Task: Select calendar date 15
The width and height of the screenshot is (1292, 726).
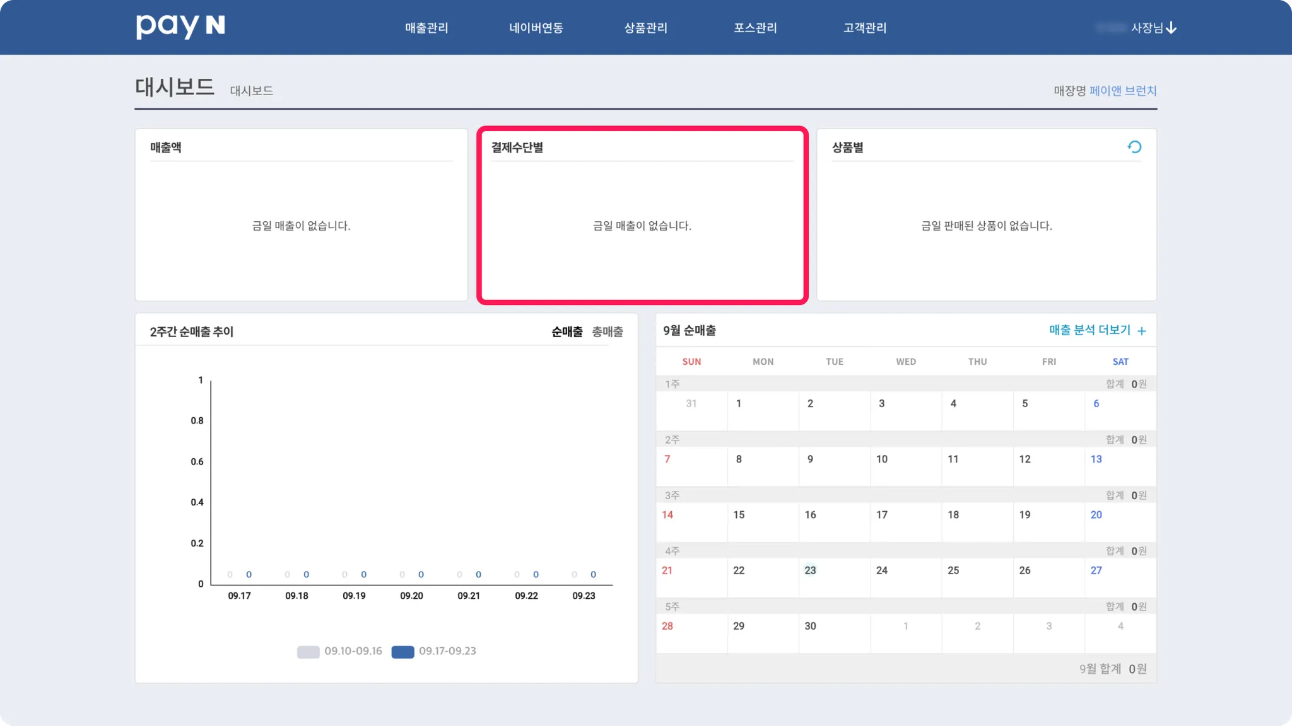Action: [739, 515]
